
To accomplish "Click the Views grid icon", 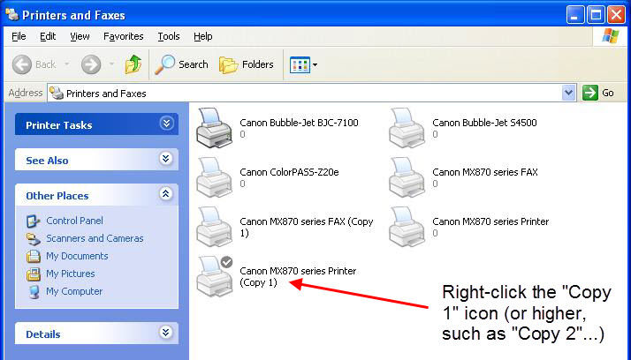I will coord(300,64).
